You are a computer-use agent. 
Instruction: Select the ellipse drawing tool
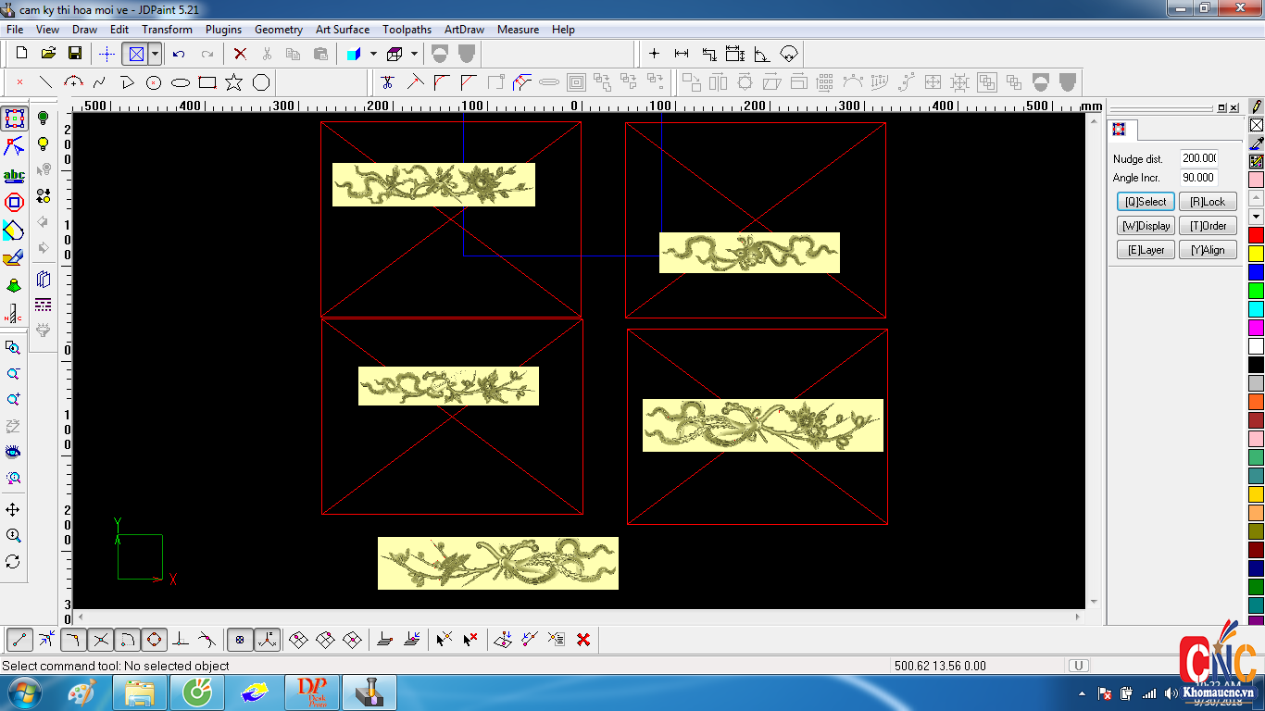(181, 82)
